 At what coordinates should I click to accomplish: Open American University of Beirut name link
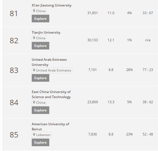point(50,127)
